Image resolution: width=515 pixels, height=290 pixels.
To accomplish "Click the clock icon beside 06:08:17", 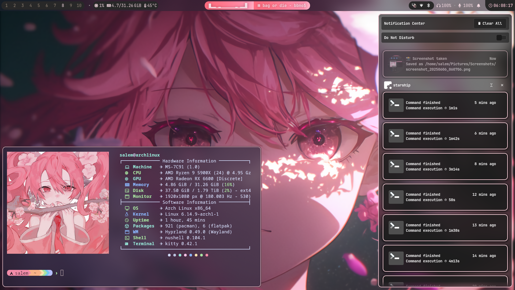I will point(490,5).
